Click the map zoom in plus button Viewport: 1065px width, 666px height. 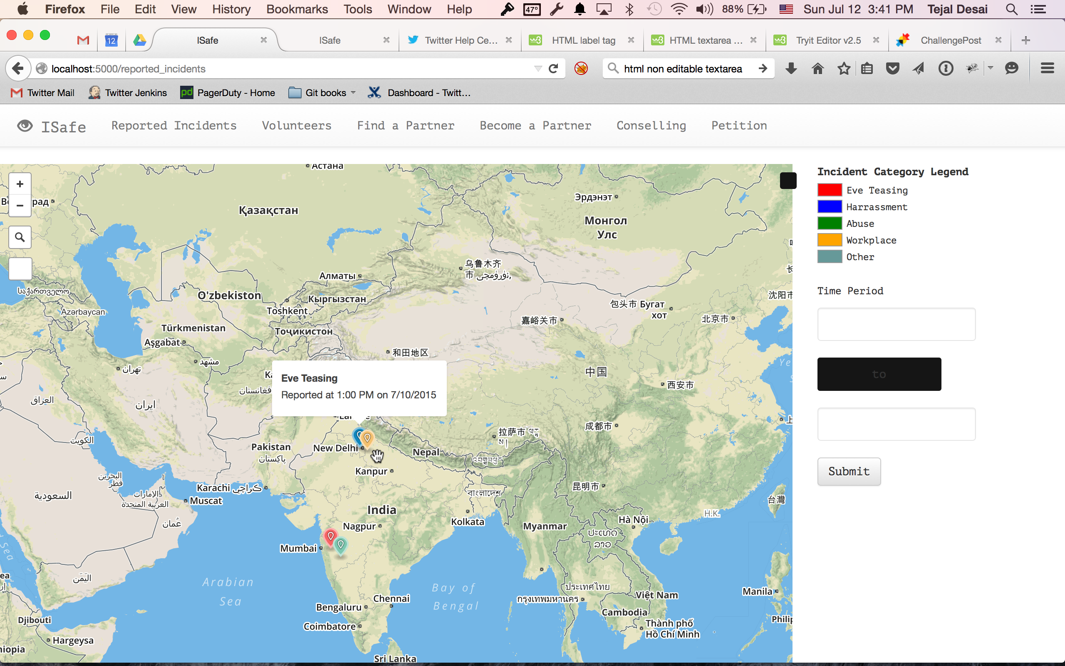click(x=20, y=184)
